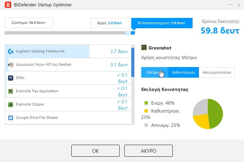Select the Logitech Gaming Framework icon
Viewport: 244px width, 162px height.
coord(11,51)
